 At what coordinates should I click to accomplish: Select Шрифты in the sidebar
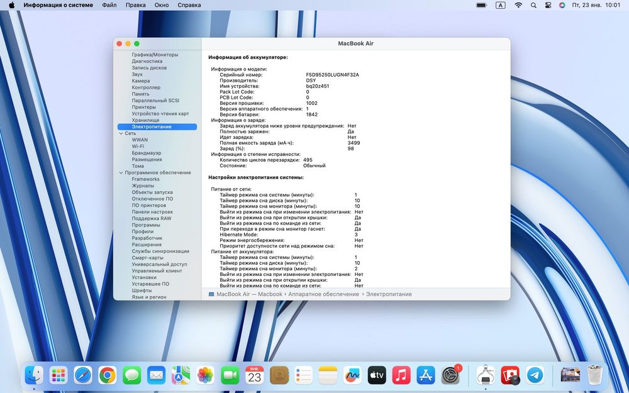[142, 291]
